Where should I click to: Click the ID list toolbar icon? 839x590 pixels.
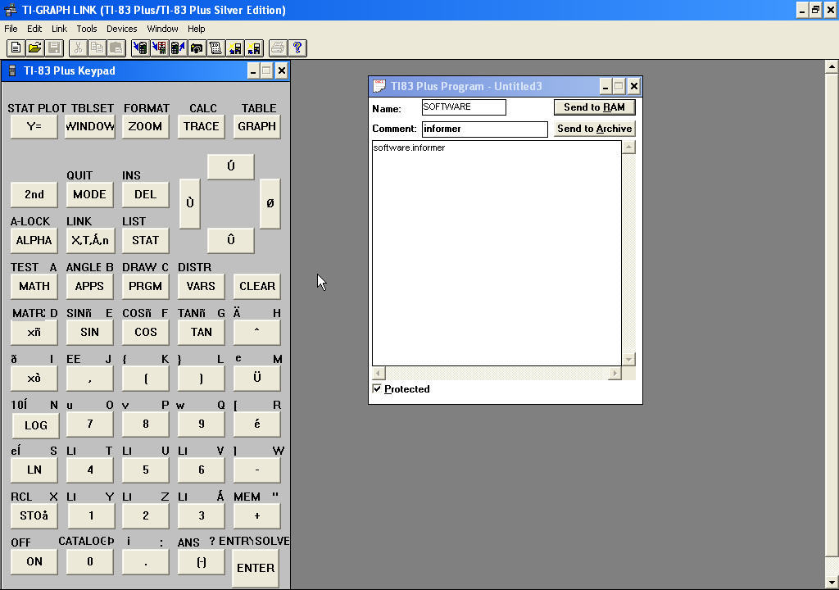pos(215,48)
